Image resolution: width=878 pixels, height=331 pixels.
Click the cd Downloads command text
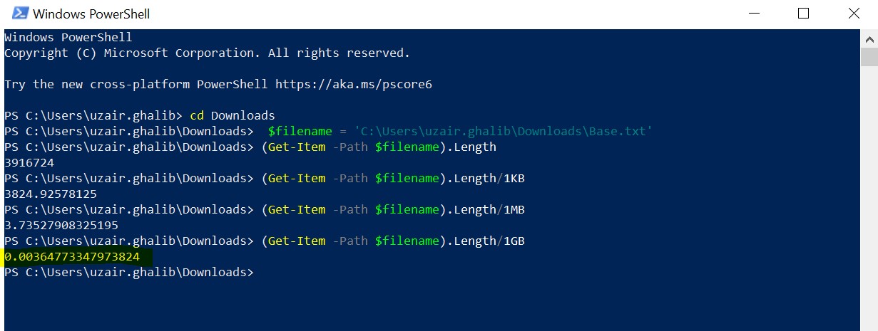pyautogui.click(x=232, y=115)
